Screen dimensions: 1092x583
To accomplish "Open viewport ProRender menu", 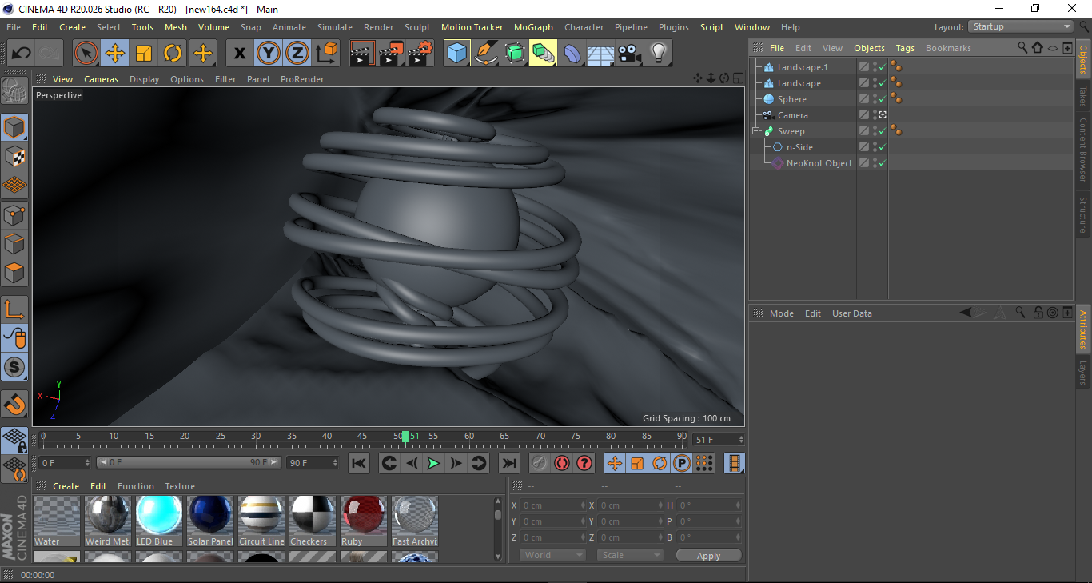I will (x=302, y=79).
